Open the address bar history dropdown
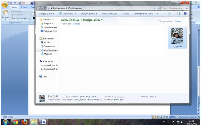This screenshot has width=201, height=126. pyautogui.click(x=154, y=8)
